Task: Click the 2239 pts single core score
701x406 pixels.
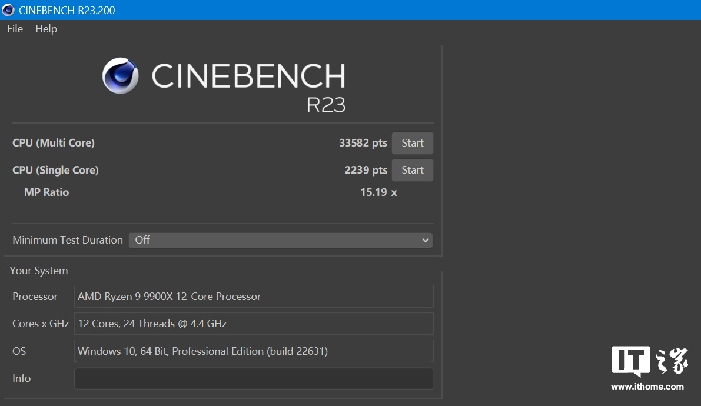Action: pos(366,170)
